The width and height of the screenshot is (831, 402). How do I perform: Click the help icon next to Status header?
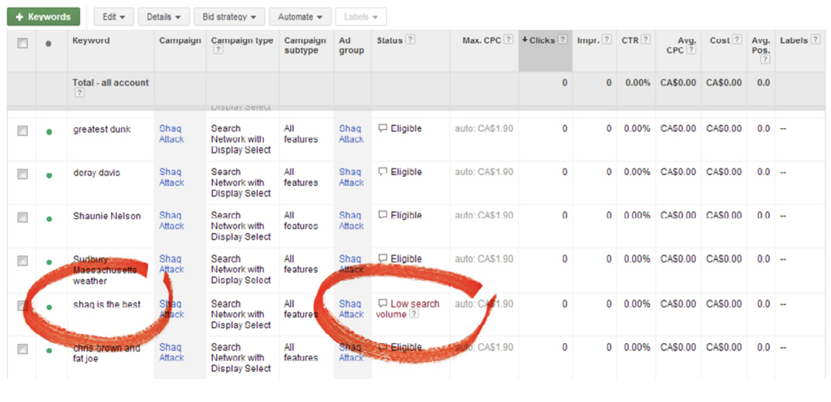pyautogui.click(x=410, y=40)
